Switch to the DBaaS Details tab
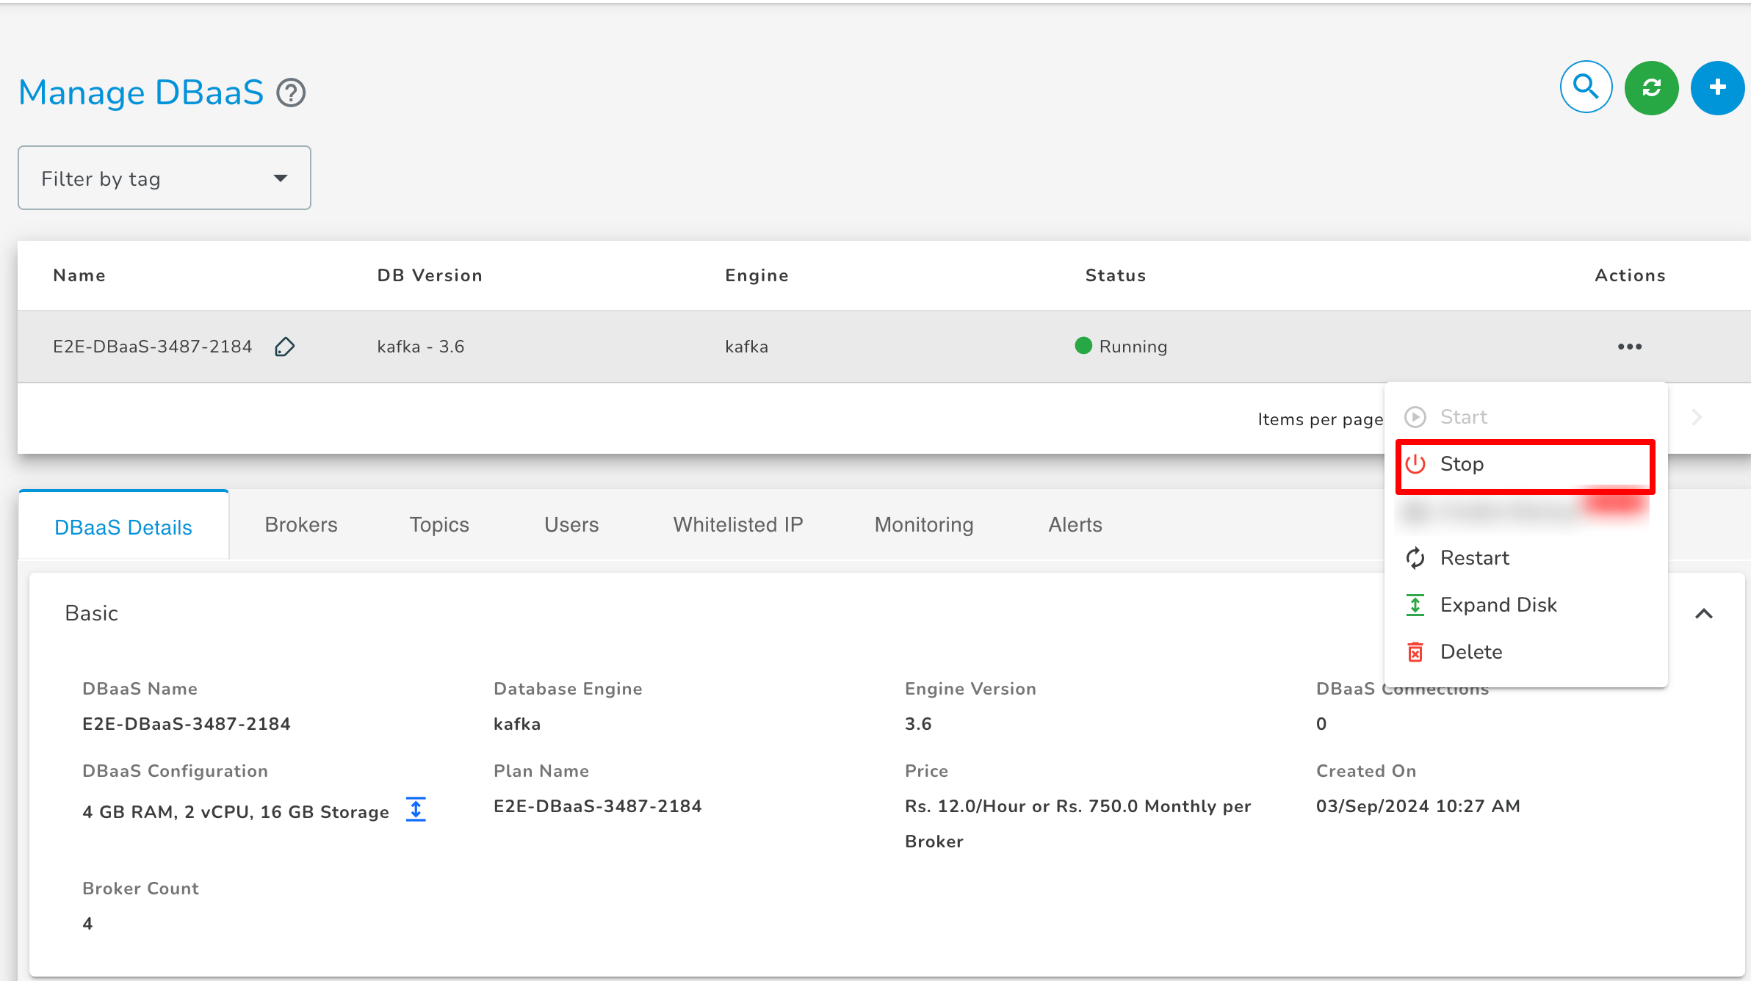The image size is (1751, 981). 123,526
